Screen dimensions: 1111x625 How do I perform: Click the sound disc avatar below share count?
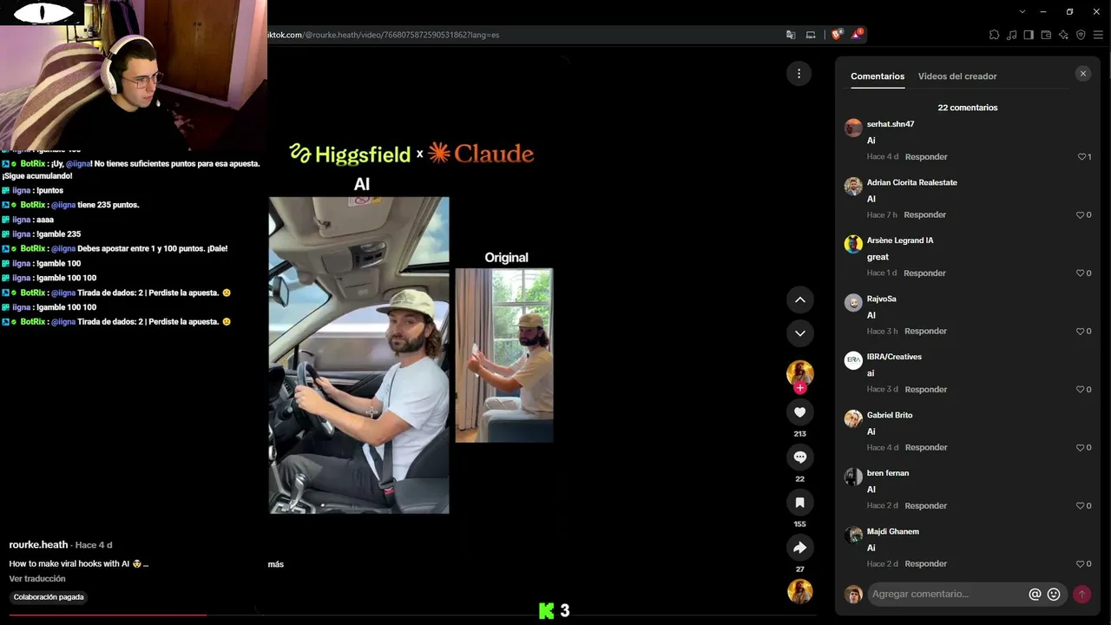[799, 591]
